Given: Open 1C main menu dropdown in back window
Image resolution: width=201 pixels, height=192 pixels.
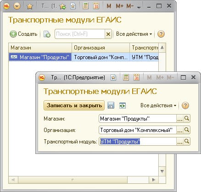Looking at the screenshot, I should tap(17, 6).
